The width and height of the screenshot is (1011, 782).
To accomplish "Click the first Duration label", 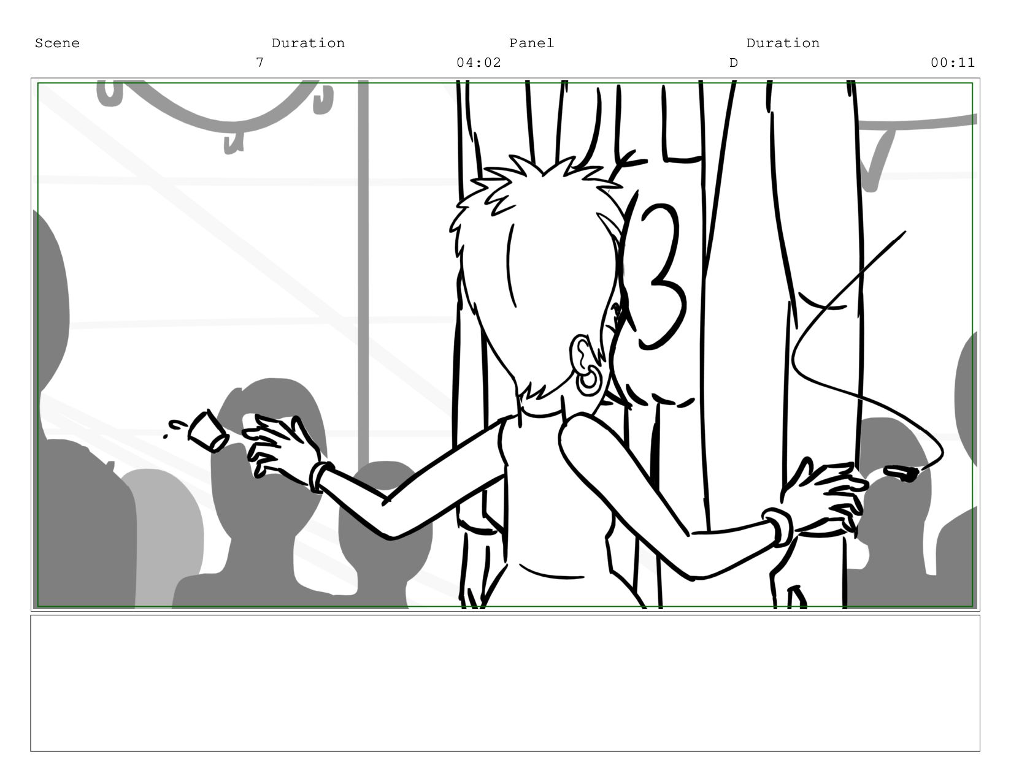I will click(308, 43).
